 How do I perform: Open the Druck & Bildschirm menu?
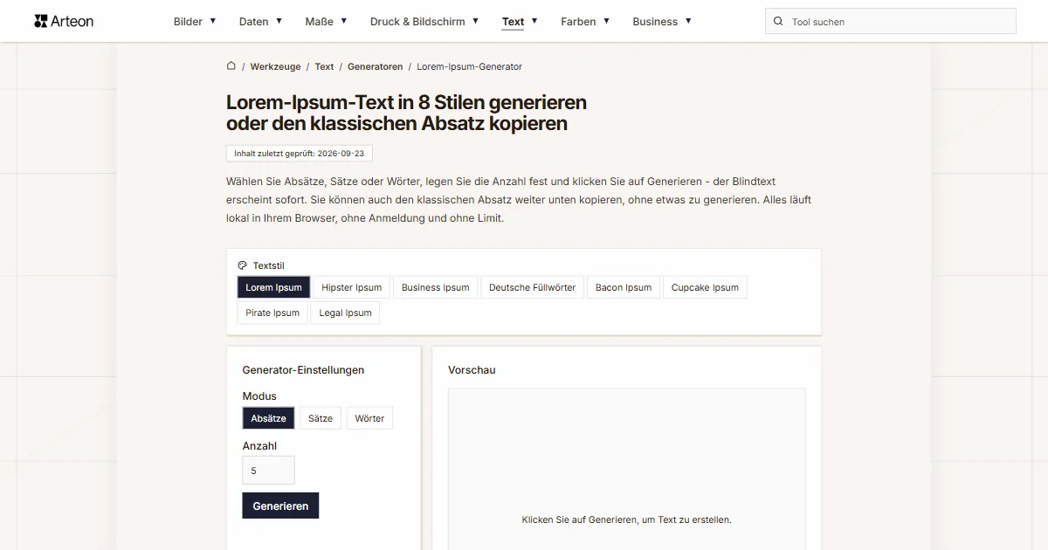pyautogui.click(x=417, y=22)
